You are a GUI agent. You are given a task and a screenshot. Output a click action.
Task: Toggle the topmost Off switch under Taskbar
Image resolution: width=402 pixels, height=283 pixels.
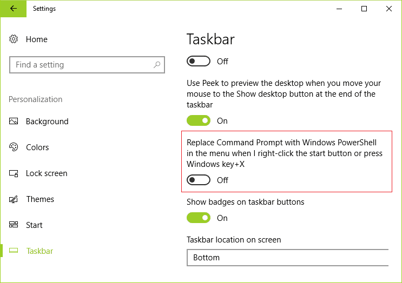click(x=199, y=62)
